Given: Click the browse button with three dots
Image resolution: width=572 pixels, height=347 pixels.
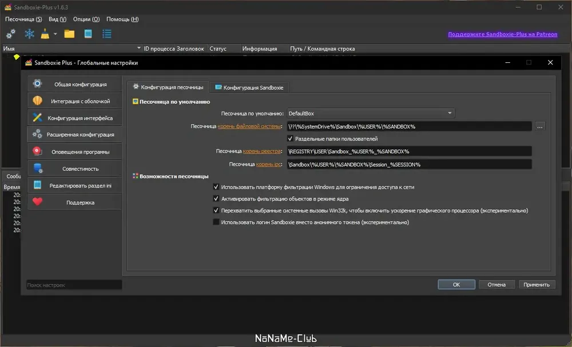Looking at the screenshot, I should click(x=540, y=126).
